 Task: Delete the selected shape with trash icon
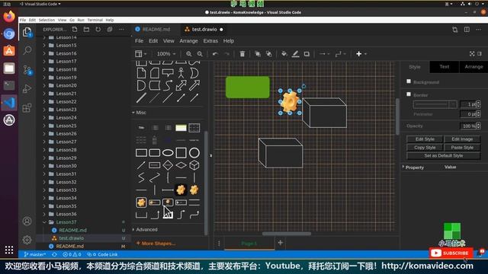coord(242,54)
